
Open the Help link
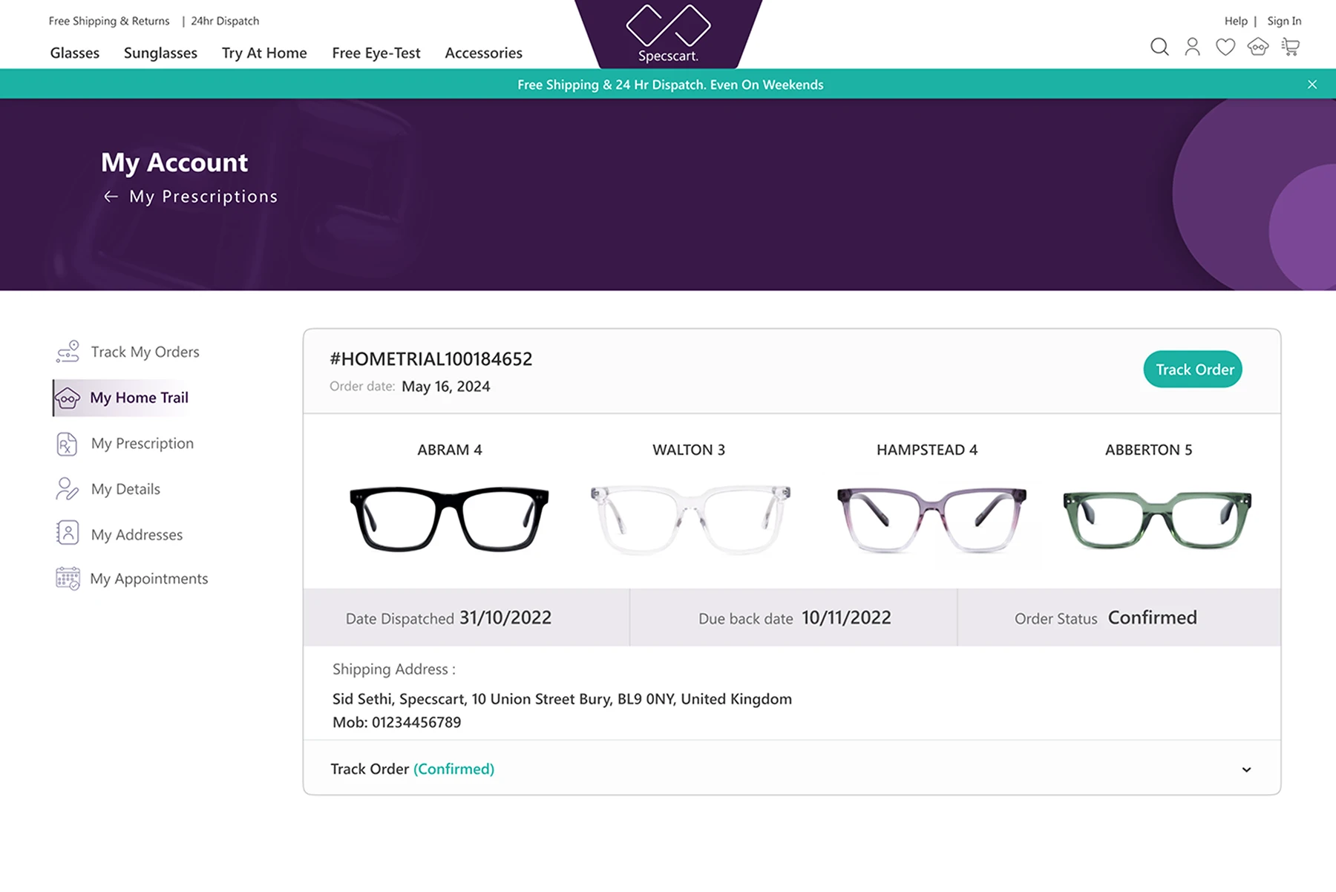[x=1235, y=21]
